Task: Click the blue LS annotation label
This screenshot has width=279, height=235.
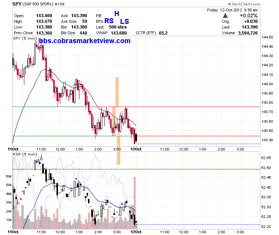Action: tap(124, 21)
